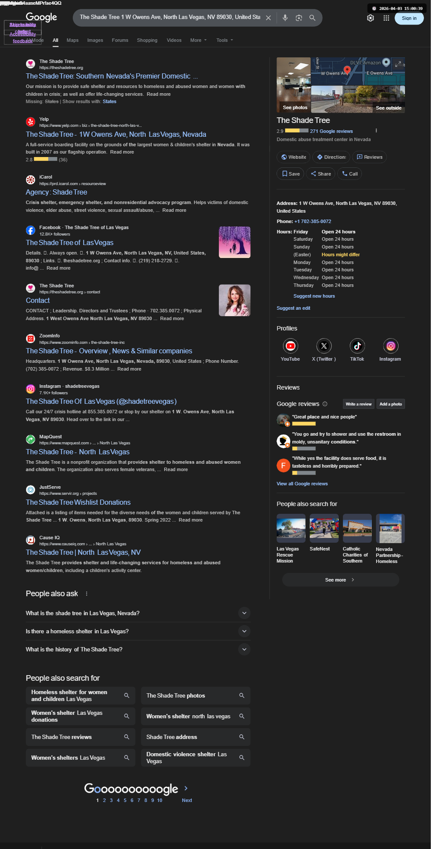Click the ZoomInfo result favicon
The height and width of the screenshot is (849, 436).
click(x=31, y=339)
